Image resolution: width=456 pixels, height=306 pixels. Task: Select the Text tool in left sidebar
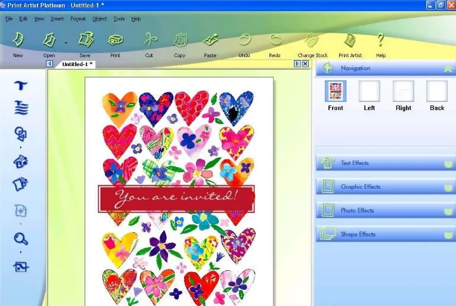pyautogui.click(x=21, y=85)
